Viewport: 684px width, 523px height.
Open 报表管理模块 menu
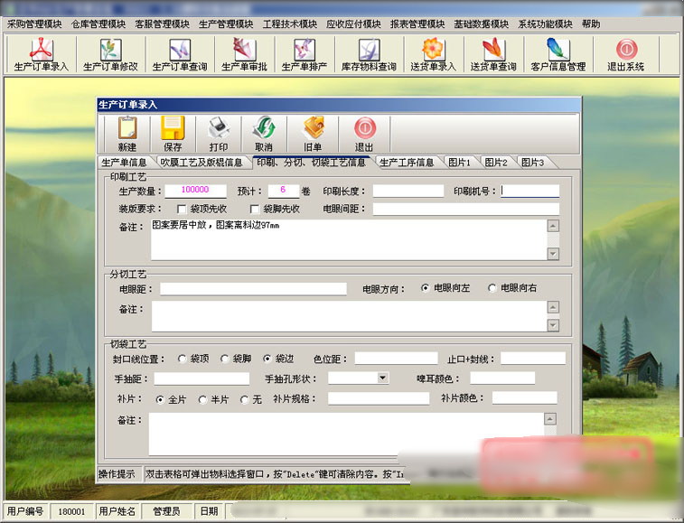point(417,24)
